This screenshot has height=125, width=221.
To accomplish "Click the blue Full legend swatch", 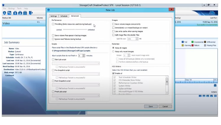I will click(x=183, y=42).
